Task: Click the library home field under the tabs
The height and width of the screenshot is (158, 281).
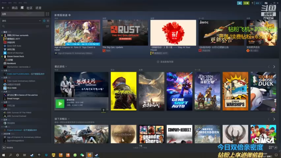Action: pos(23,14)
